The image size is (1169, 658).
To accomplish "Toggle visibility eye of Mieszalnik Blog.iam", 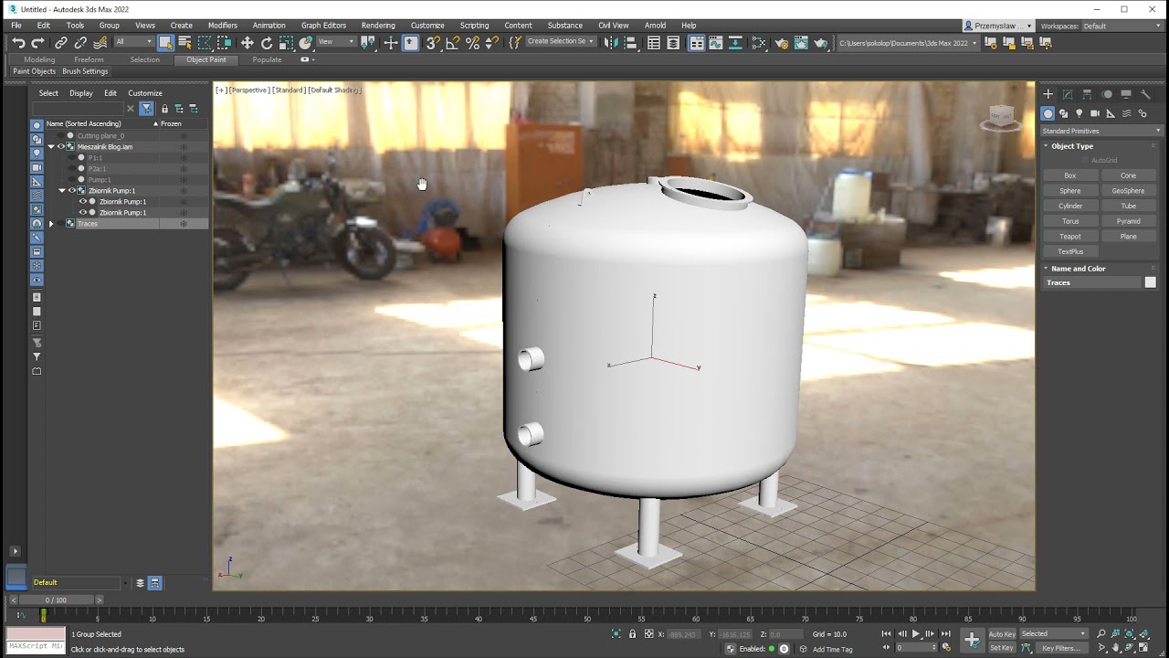I will [61, 147].
